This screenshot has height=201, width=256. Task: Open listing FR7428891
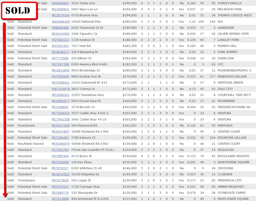tap(60, 107)
